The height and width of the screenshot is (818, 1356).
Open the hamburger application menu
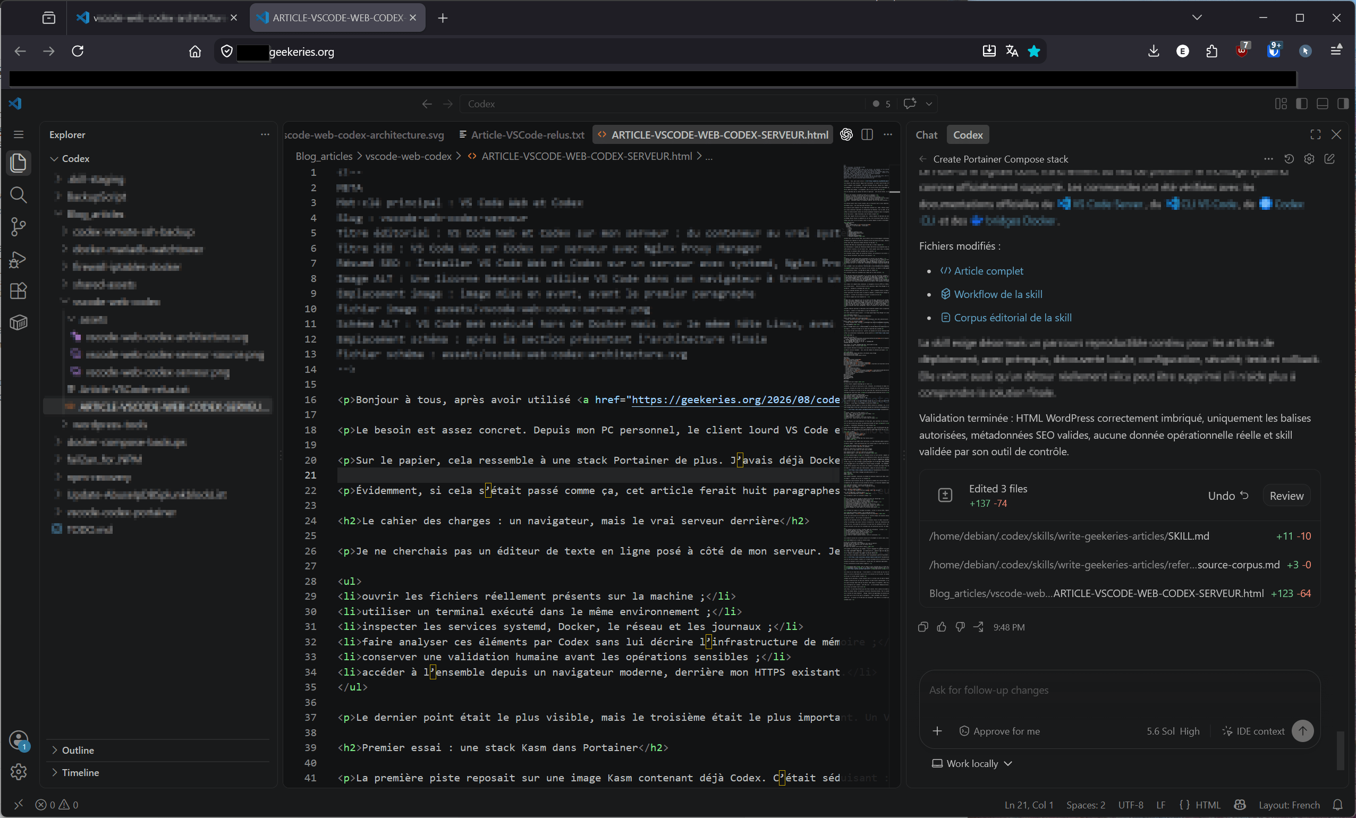18,134
